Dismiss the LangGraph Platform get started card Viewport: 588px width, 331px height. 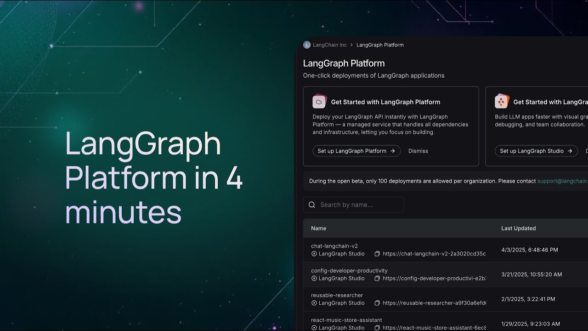click(x=418, y=151)
